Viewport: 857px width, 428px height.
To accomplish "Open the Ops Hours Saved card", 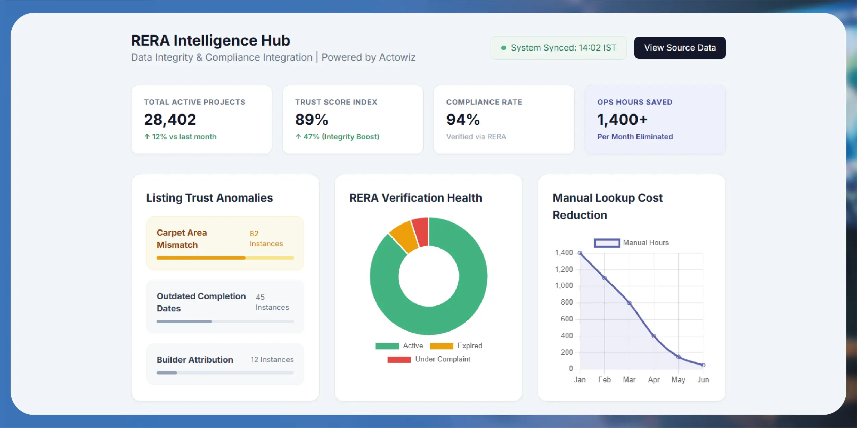I will (655, 119).
